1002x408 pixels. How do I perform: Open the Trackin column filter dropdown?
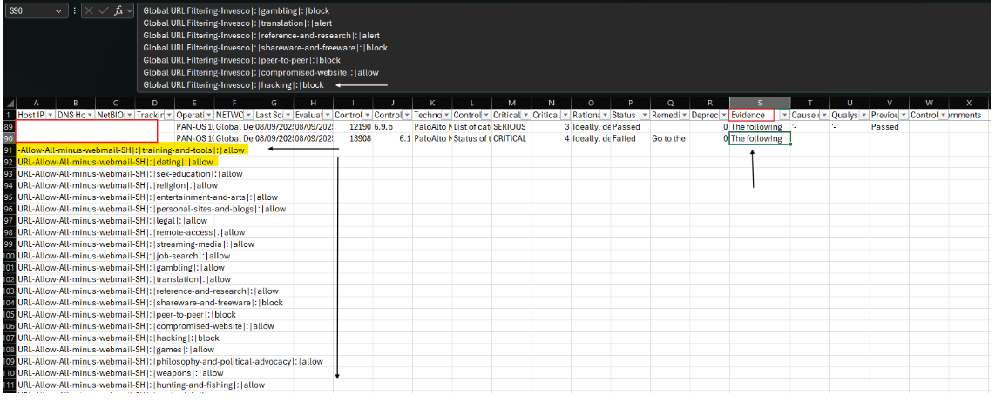[169, 115]
